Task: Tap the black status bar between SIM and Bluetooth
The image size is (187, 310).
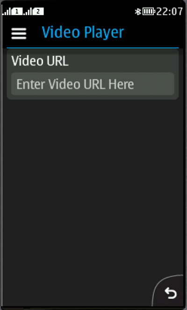Action: coord(89,12)
